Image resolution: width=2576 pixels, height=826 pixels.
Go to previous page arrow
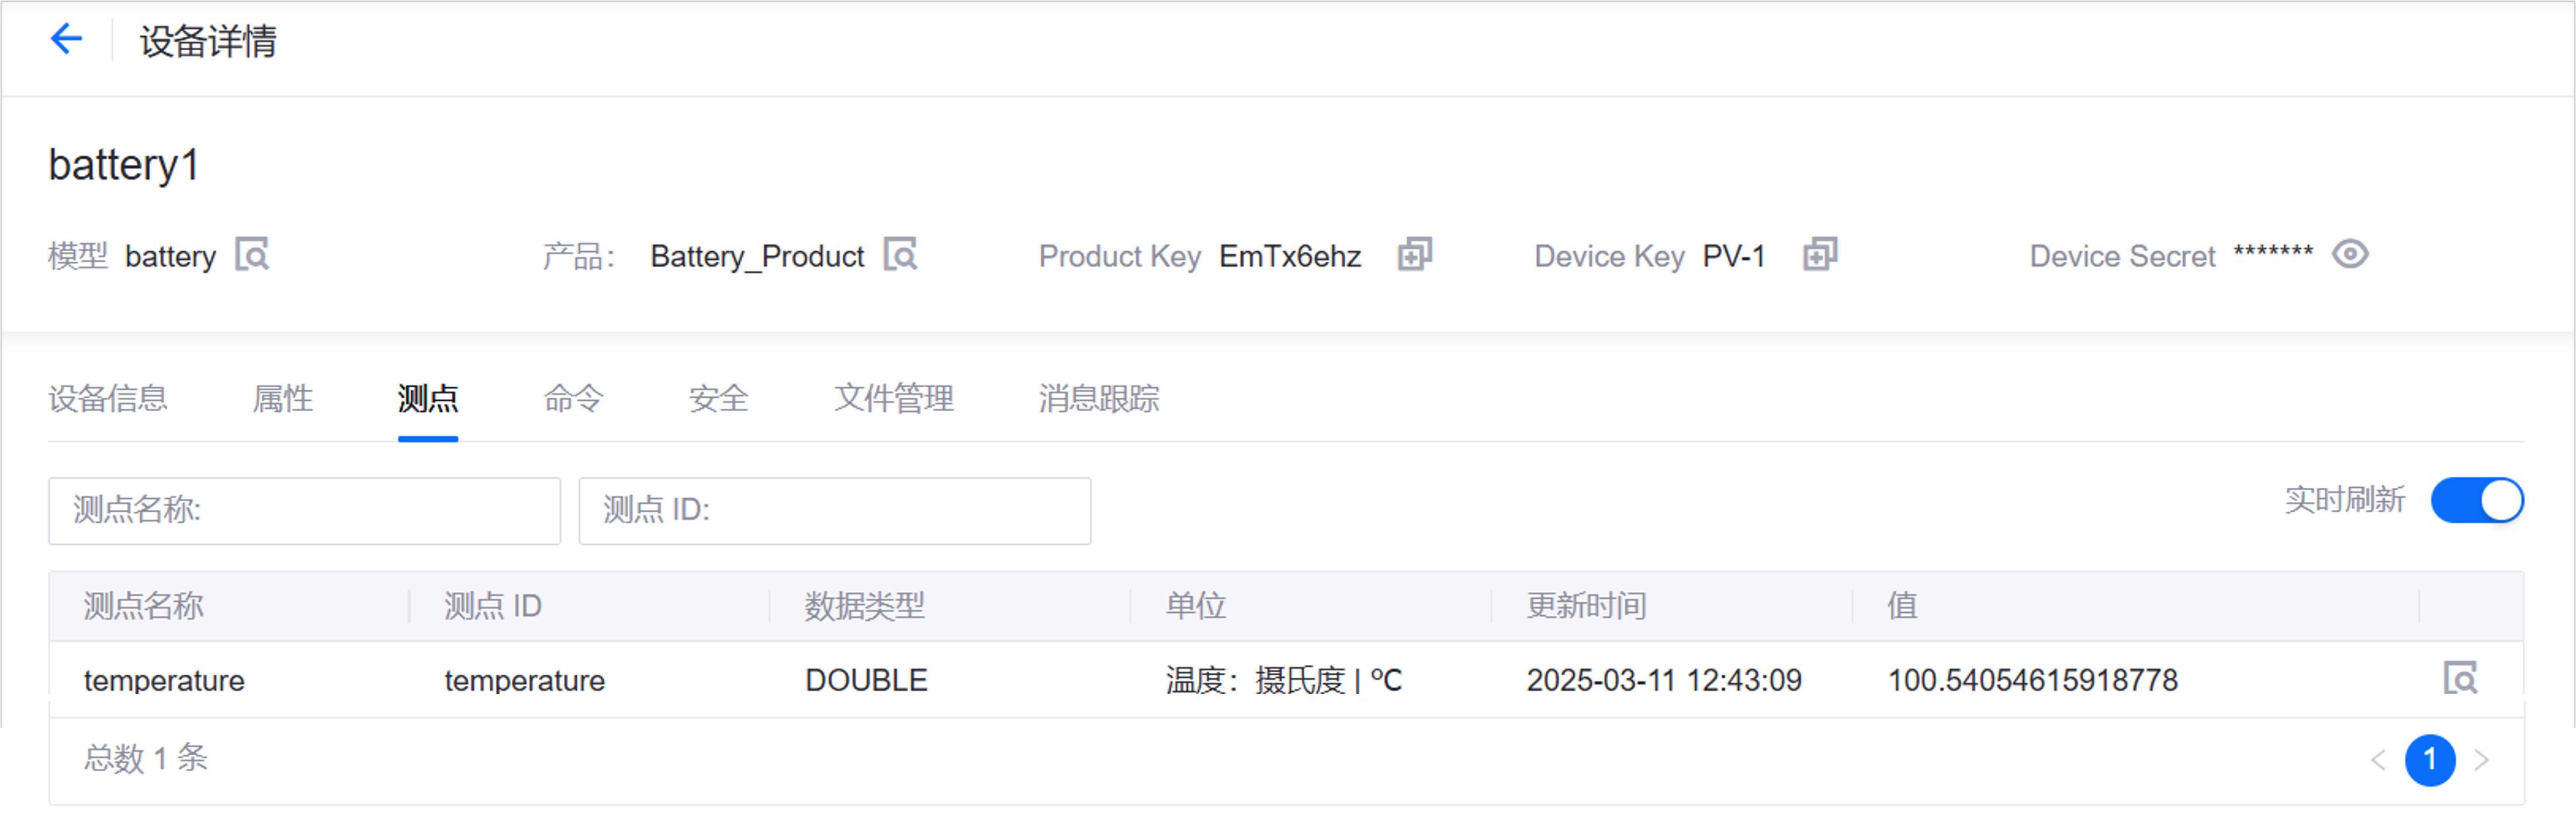click(2378, 761)
